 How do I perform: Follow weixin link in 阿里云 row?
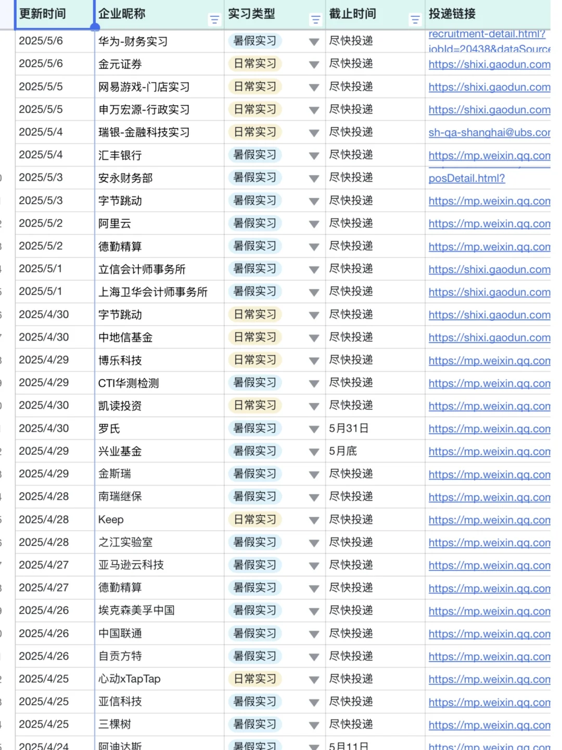[x=489, y=224]
